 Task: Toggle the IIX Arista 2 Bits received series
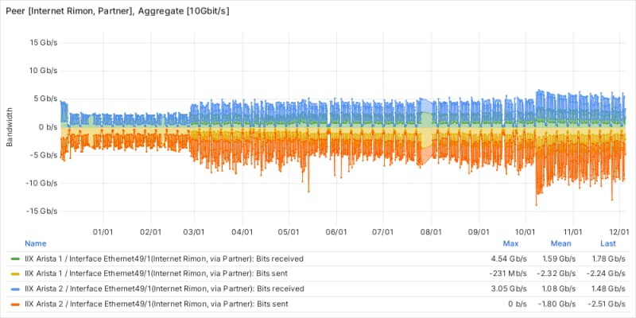click(164, 289)
